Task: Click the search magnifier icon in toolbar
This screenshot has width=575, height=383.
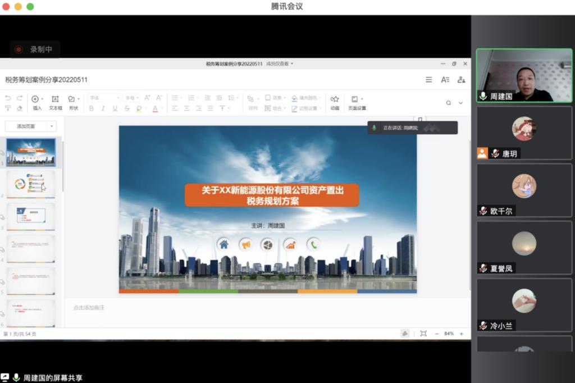Action: coord(449,103)
